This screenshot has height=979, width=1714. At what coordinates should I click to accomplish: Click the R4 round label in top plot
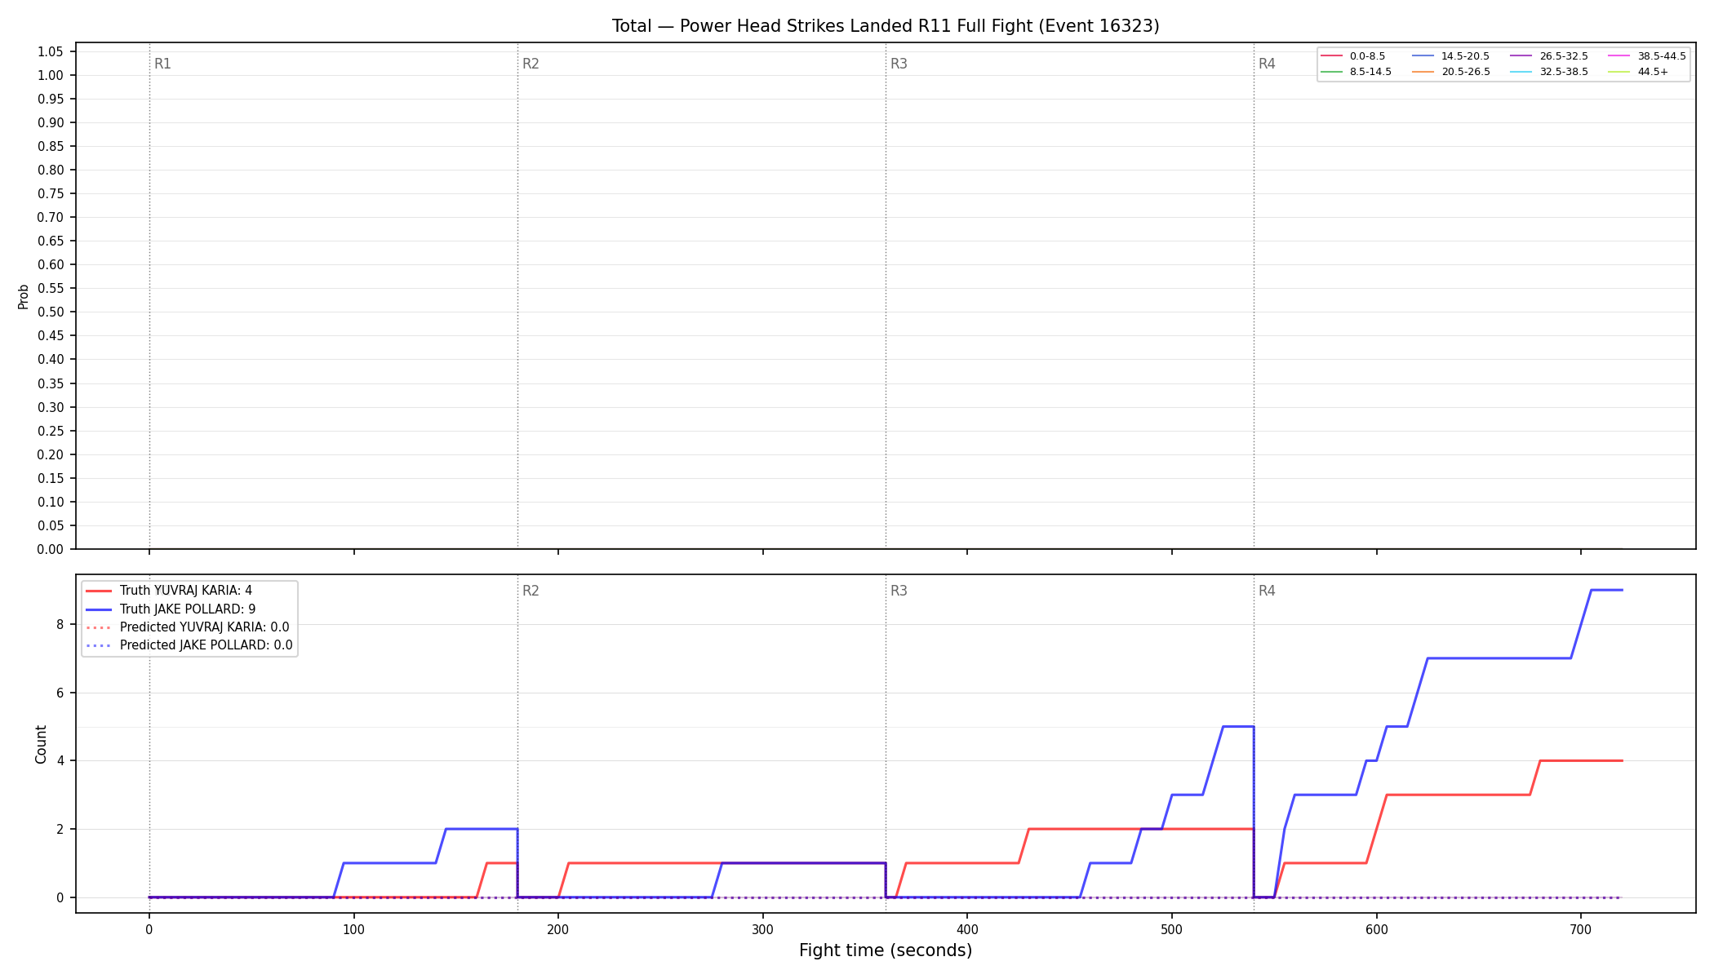(1267, 64)
